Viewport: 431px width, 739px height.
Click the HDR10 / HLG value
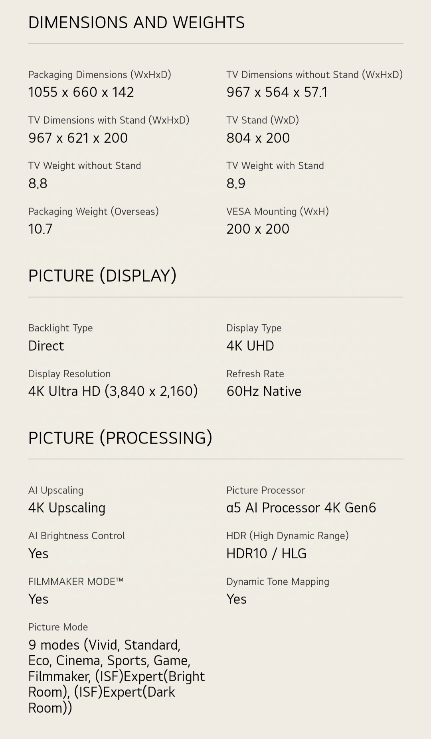tap(266, 554)
